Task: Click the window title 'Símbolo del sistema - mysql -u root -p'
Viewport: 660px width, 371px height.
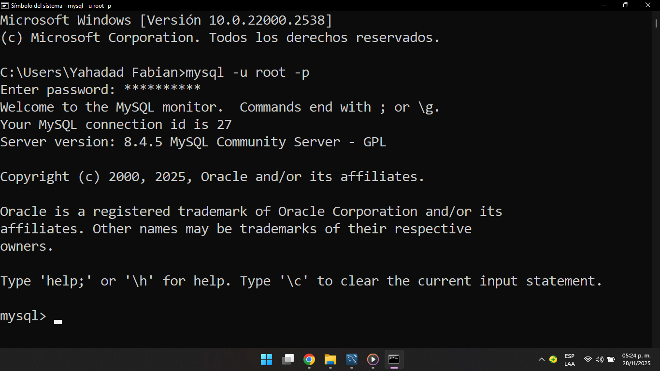Action: tap(61, 5)
